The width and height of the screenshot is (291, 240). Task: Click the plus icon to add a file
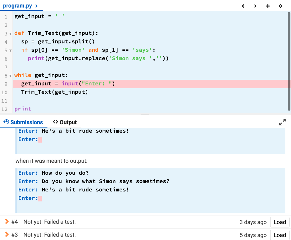[268, 6]
